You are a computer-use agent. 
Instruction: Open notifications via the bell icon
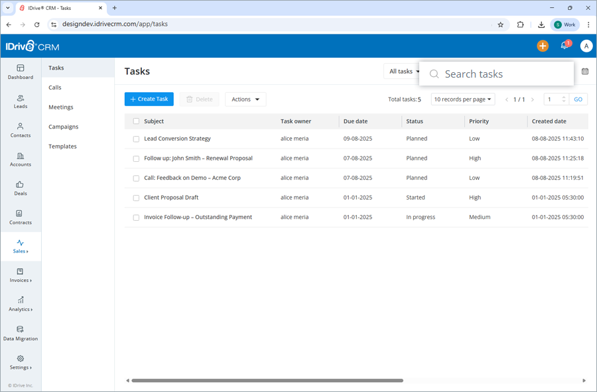(x=564, y=45)
